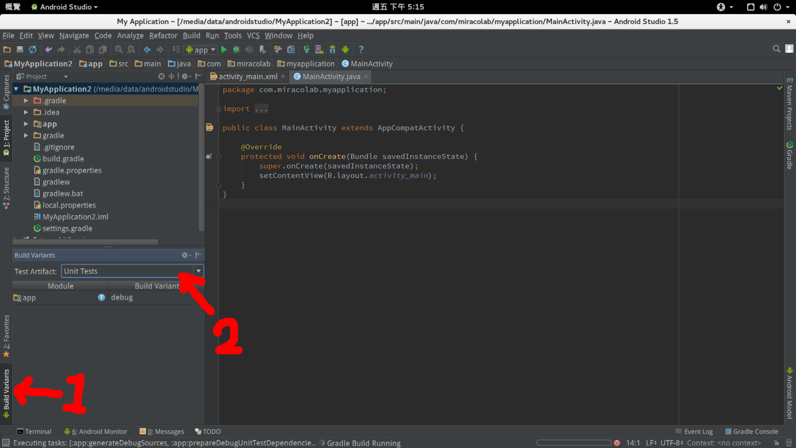Toggle the Structure side tool window

tap(6, 188)
